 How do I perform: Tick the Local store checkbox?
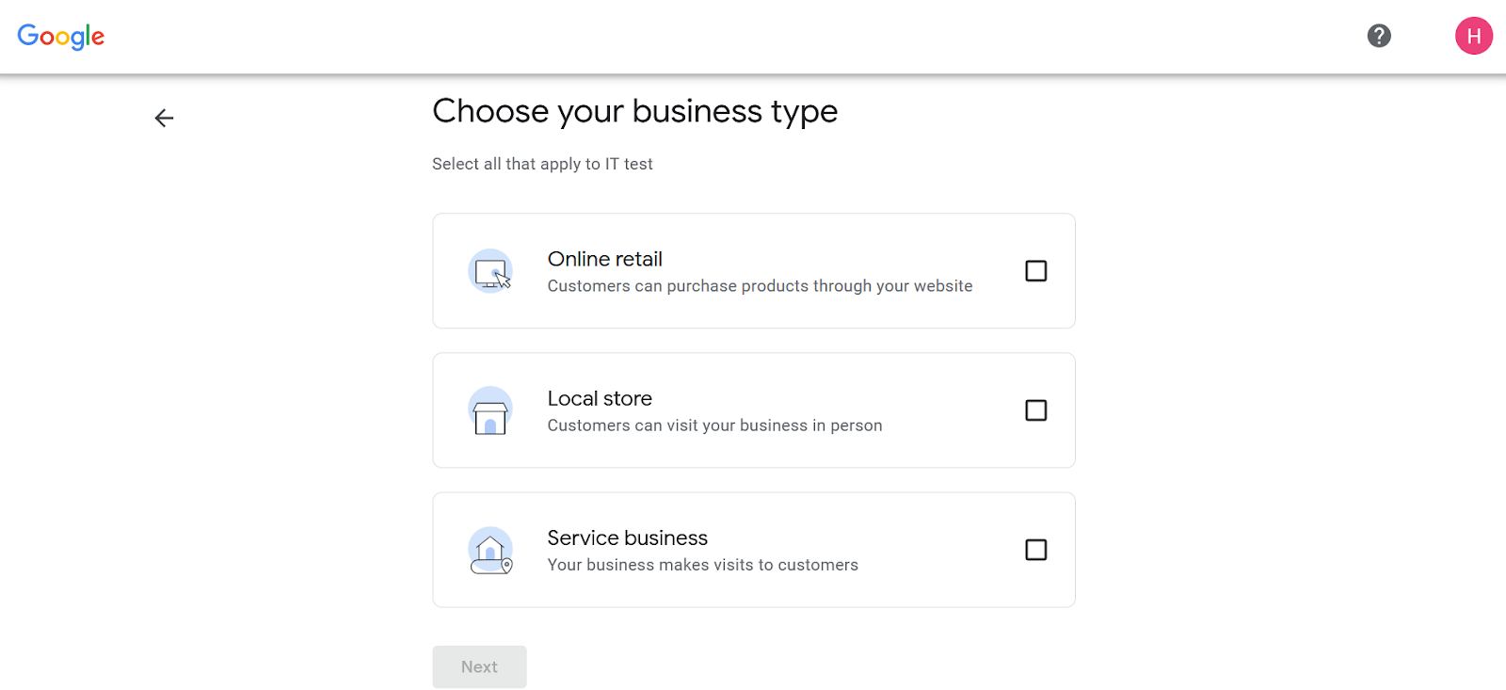[x=1035, y=410]
